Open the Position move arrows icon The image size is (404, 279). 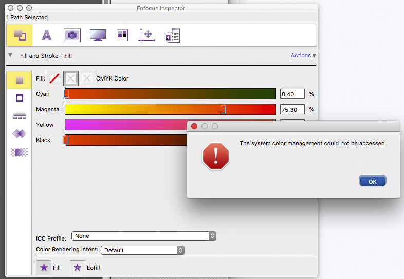tap(146, 35)
